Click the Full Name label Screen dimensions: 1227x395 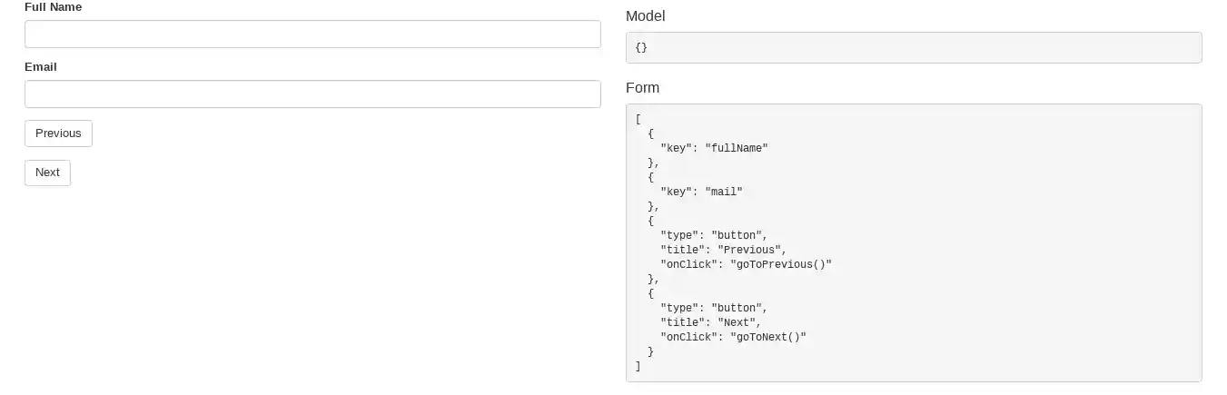tap(53, 7)
